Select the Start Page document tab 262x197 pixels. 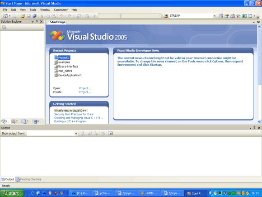(57, 22)
